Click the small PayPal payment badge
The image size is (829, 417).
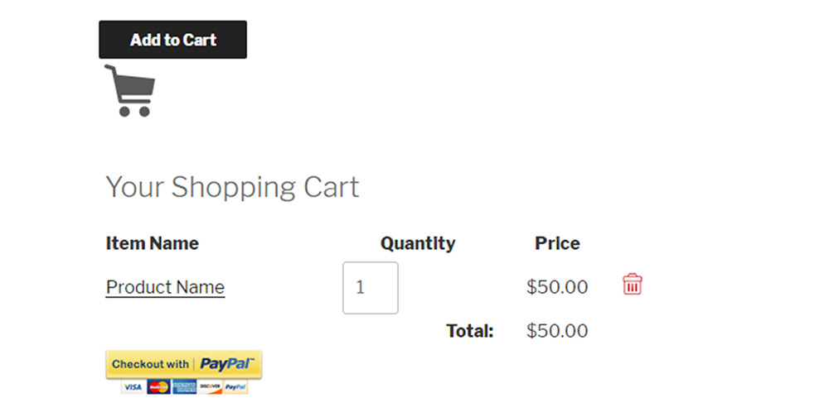235,387
